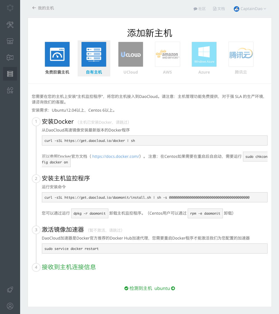Image resolution: width=279 pixels, height=314 pixels.
Task: Click the 自有主机 label
Action: click(x=94, y=72)
